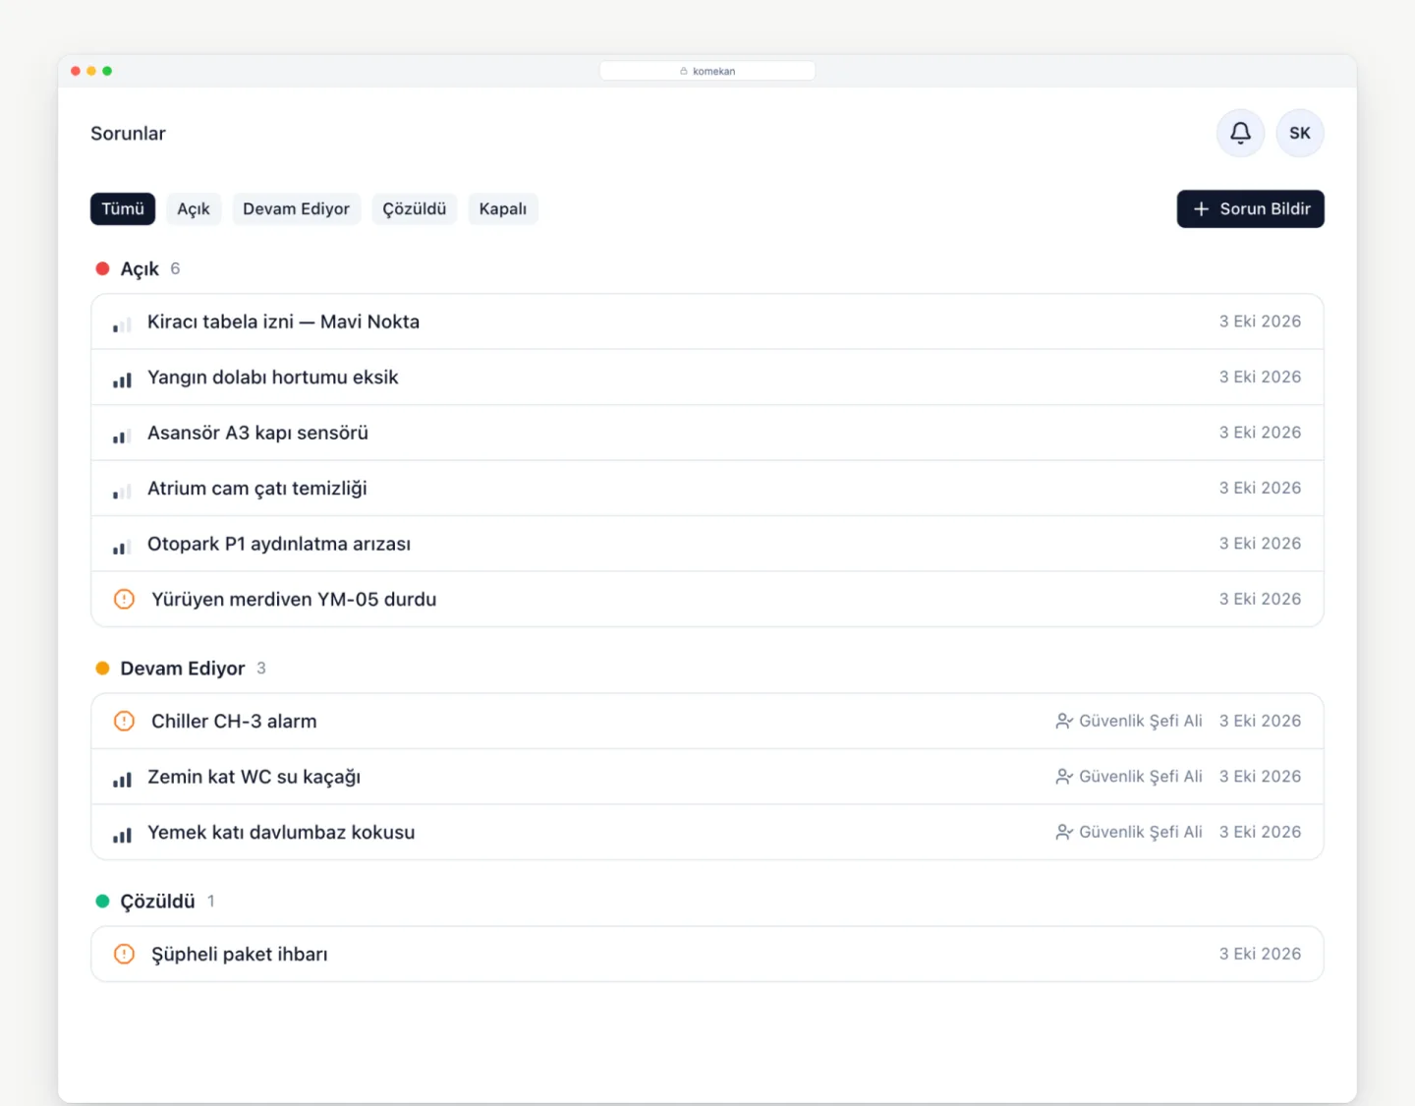Click priority bars icon for Atrium cam çatı temizliği

click(122, 490)
